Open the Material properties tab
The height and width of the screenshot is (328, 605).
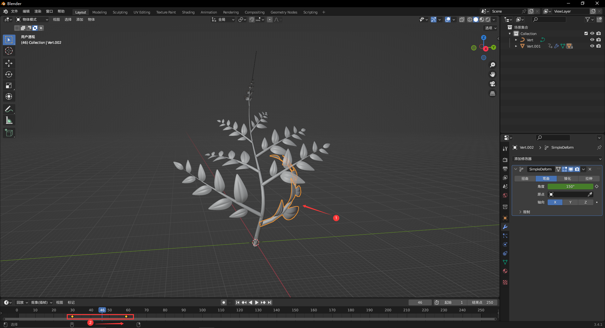click(505, 271)
